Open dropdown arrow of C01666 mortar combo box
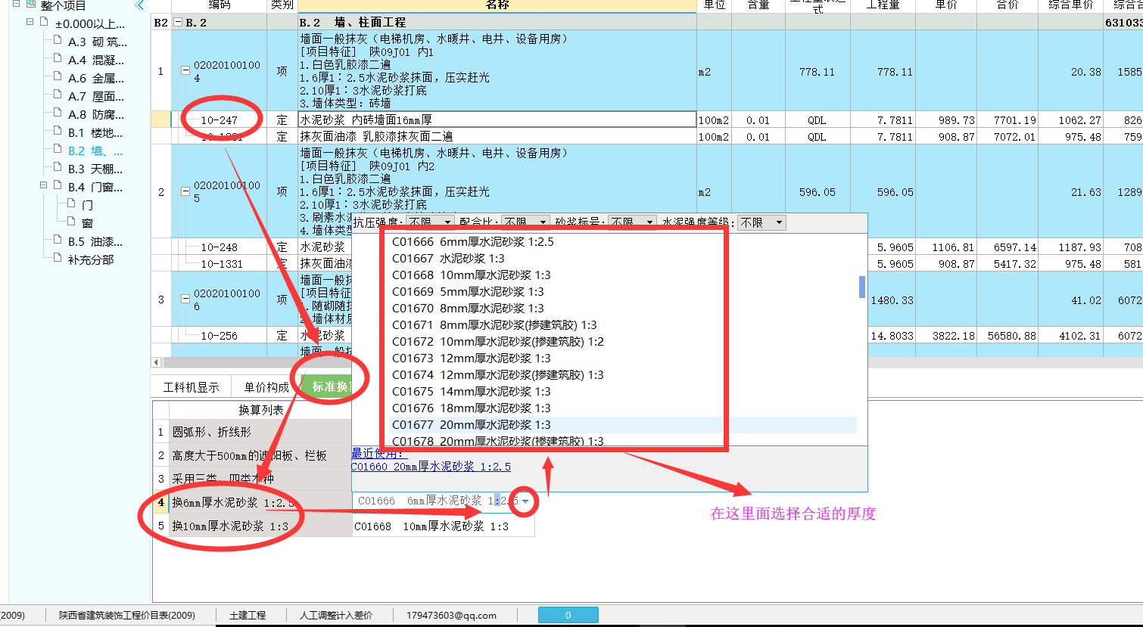Screen dimensions: 1143x627 click(525, 501)
